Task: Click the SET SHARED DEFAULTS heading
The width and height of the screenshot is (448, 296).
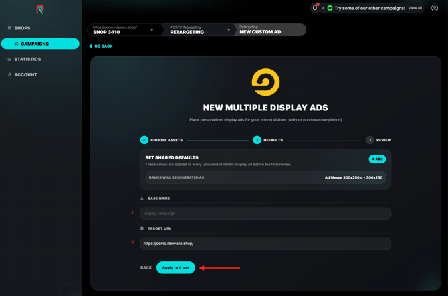Action: tap(172, 158)
